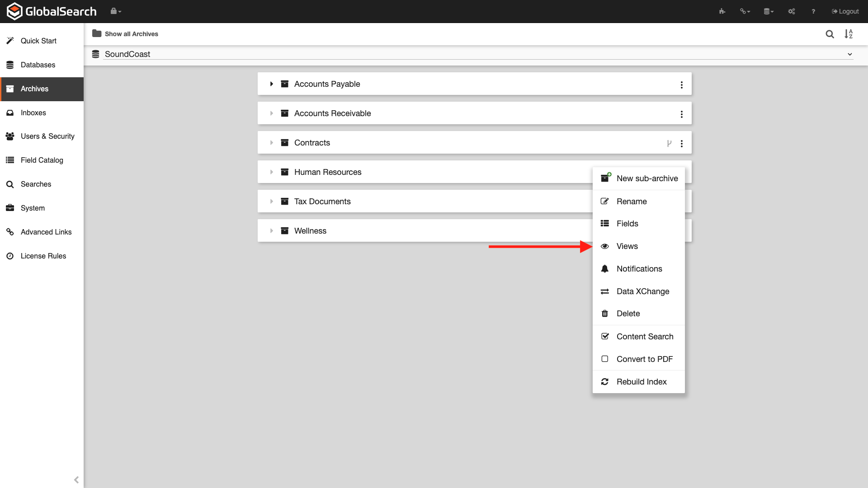The height and width of the screenshot is (488, 868).
Task: Select Archives in sidebar
Action: (42, 89)
